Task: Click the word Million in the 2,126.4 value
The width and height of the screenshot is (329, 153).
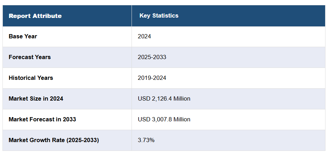Action: (x=181, y=98)
